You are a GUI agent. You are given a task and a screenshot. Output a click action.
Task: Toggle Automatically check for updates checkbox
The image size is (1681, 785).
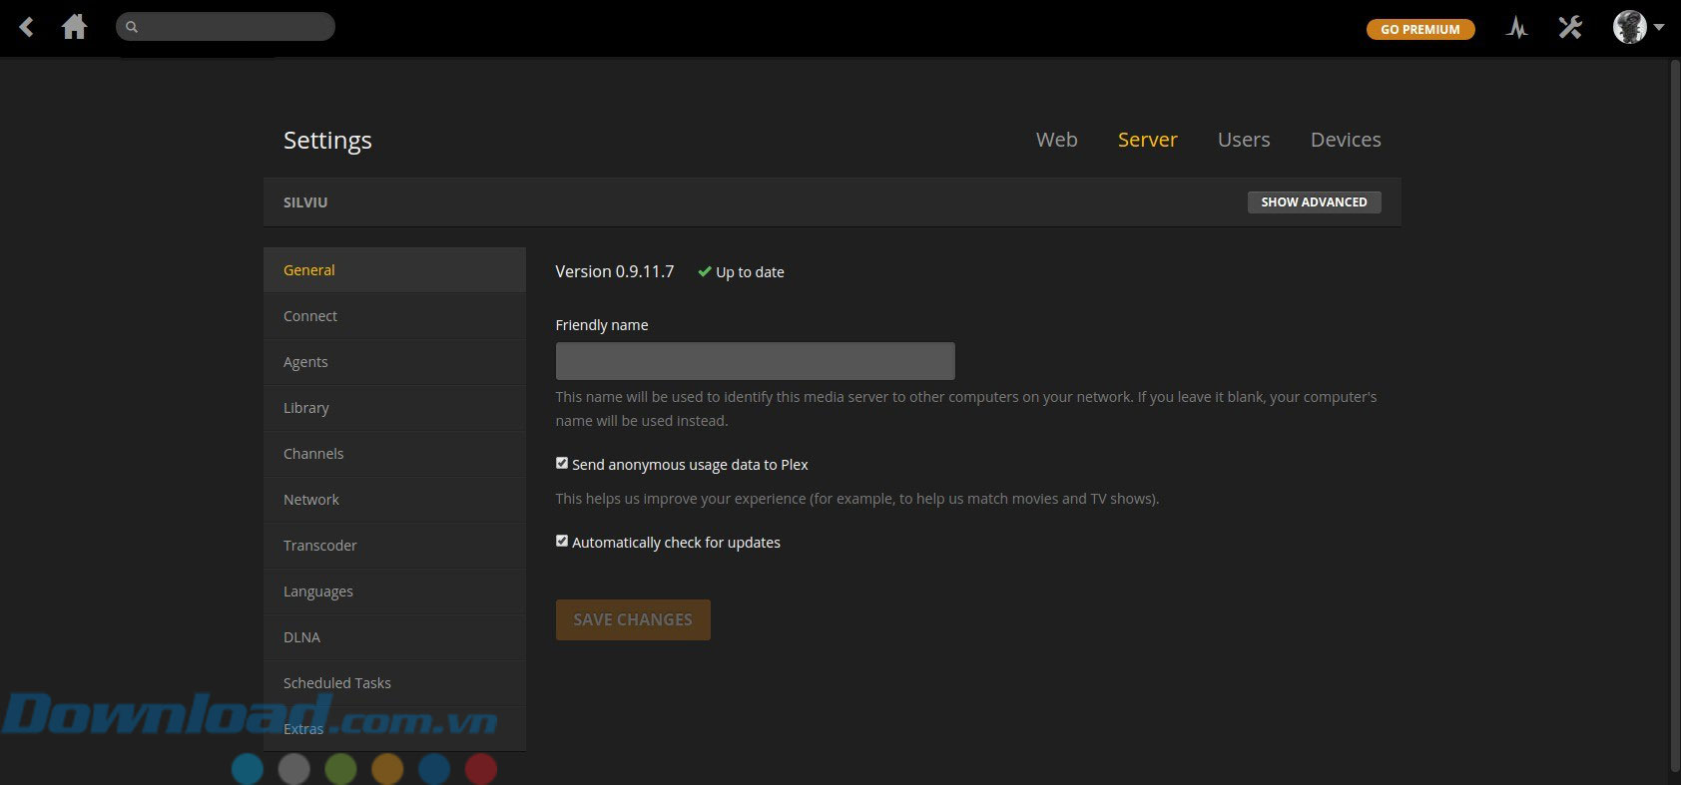coord(562,541)
